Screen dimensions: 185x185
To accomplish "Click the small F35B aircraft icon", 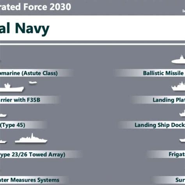I will coord(33,82).
